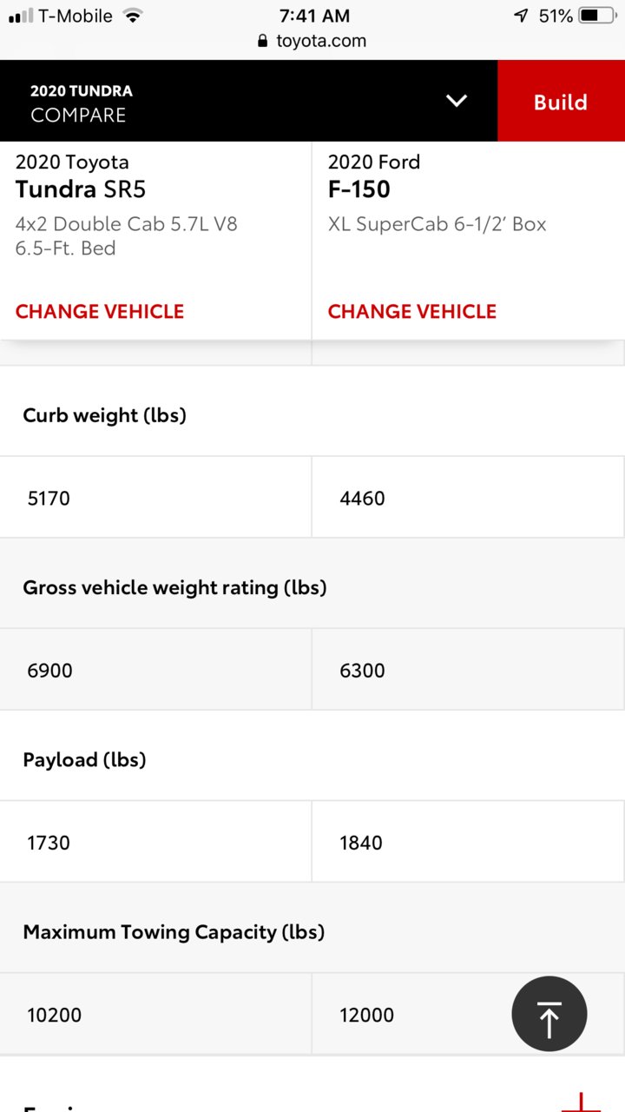This screenshot has width=625, height=1112.
Task: Open the red Build button
Action: pos(561,101)
